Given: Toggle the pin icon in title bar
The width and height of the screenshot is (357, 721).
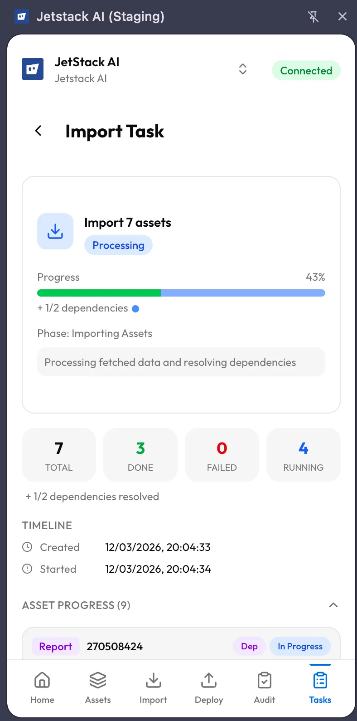Looking at the screenshot, I should 314,16.
